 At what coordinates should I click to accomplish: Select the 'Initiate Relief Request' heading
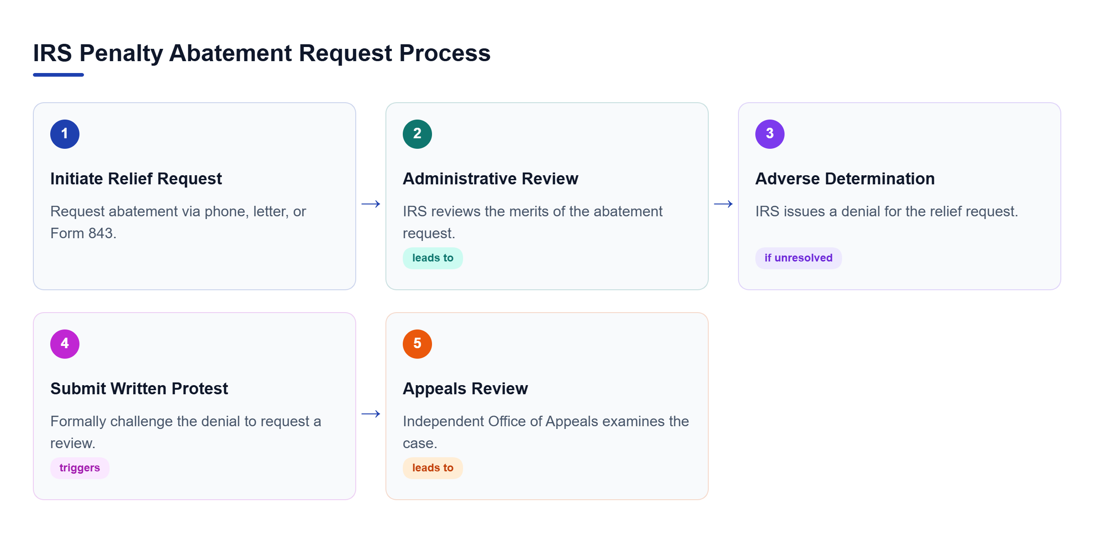pos(136,179)
